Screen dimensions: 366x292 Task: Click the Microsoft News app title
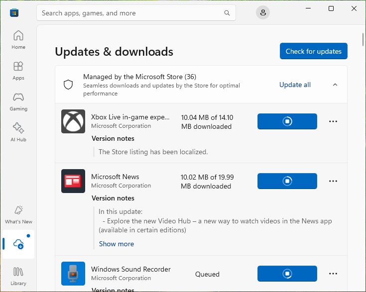coord(115,177)
